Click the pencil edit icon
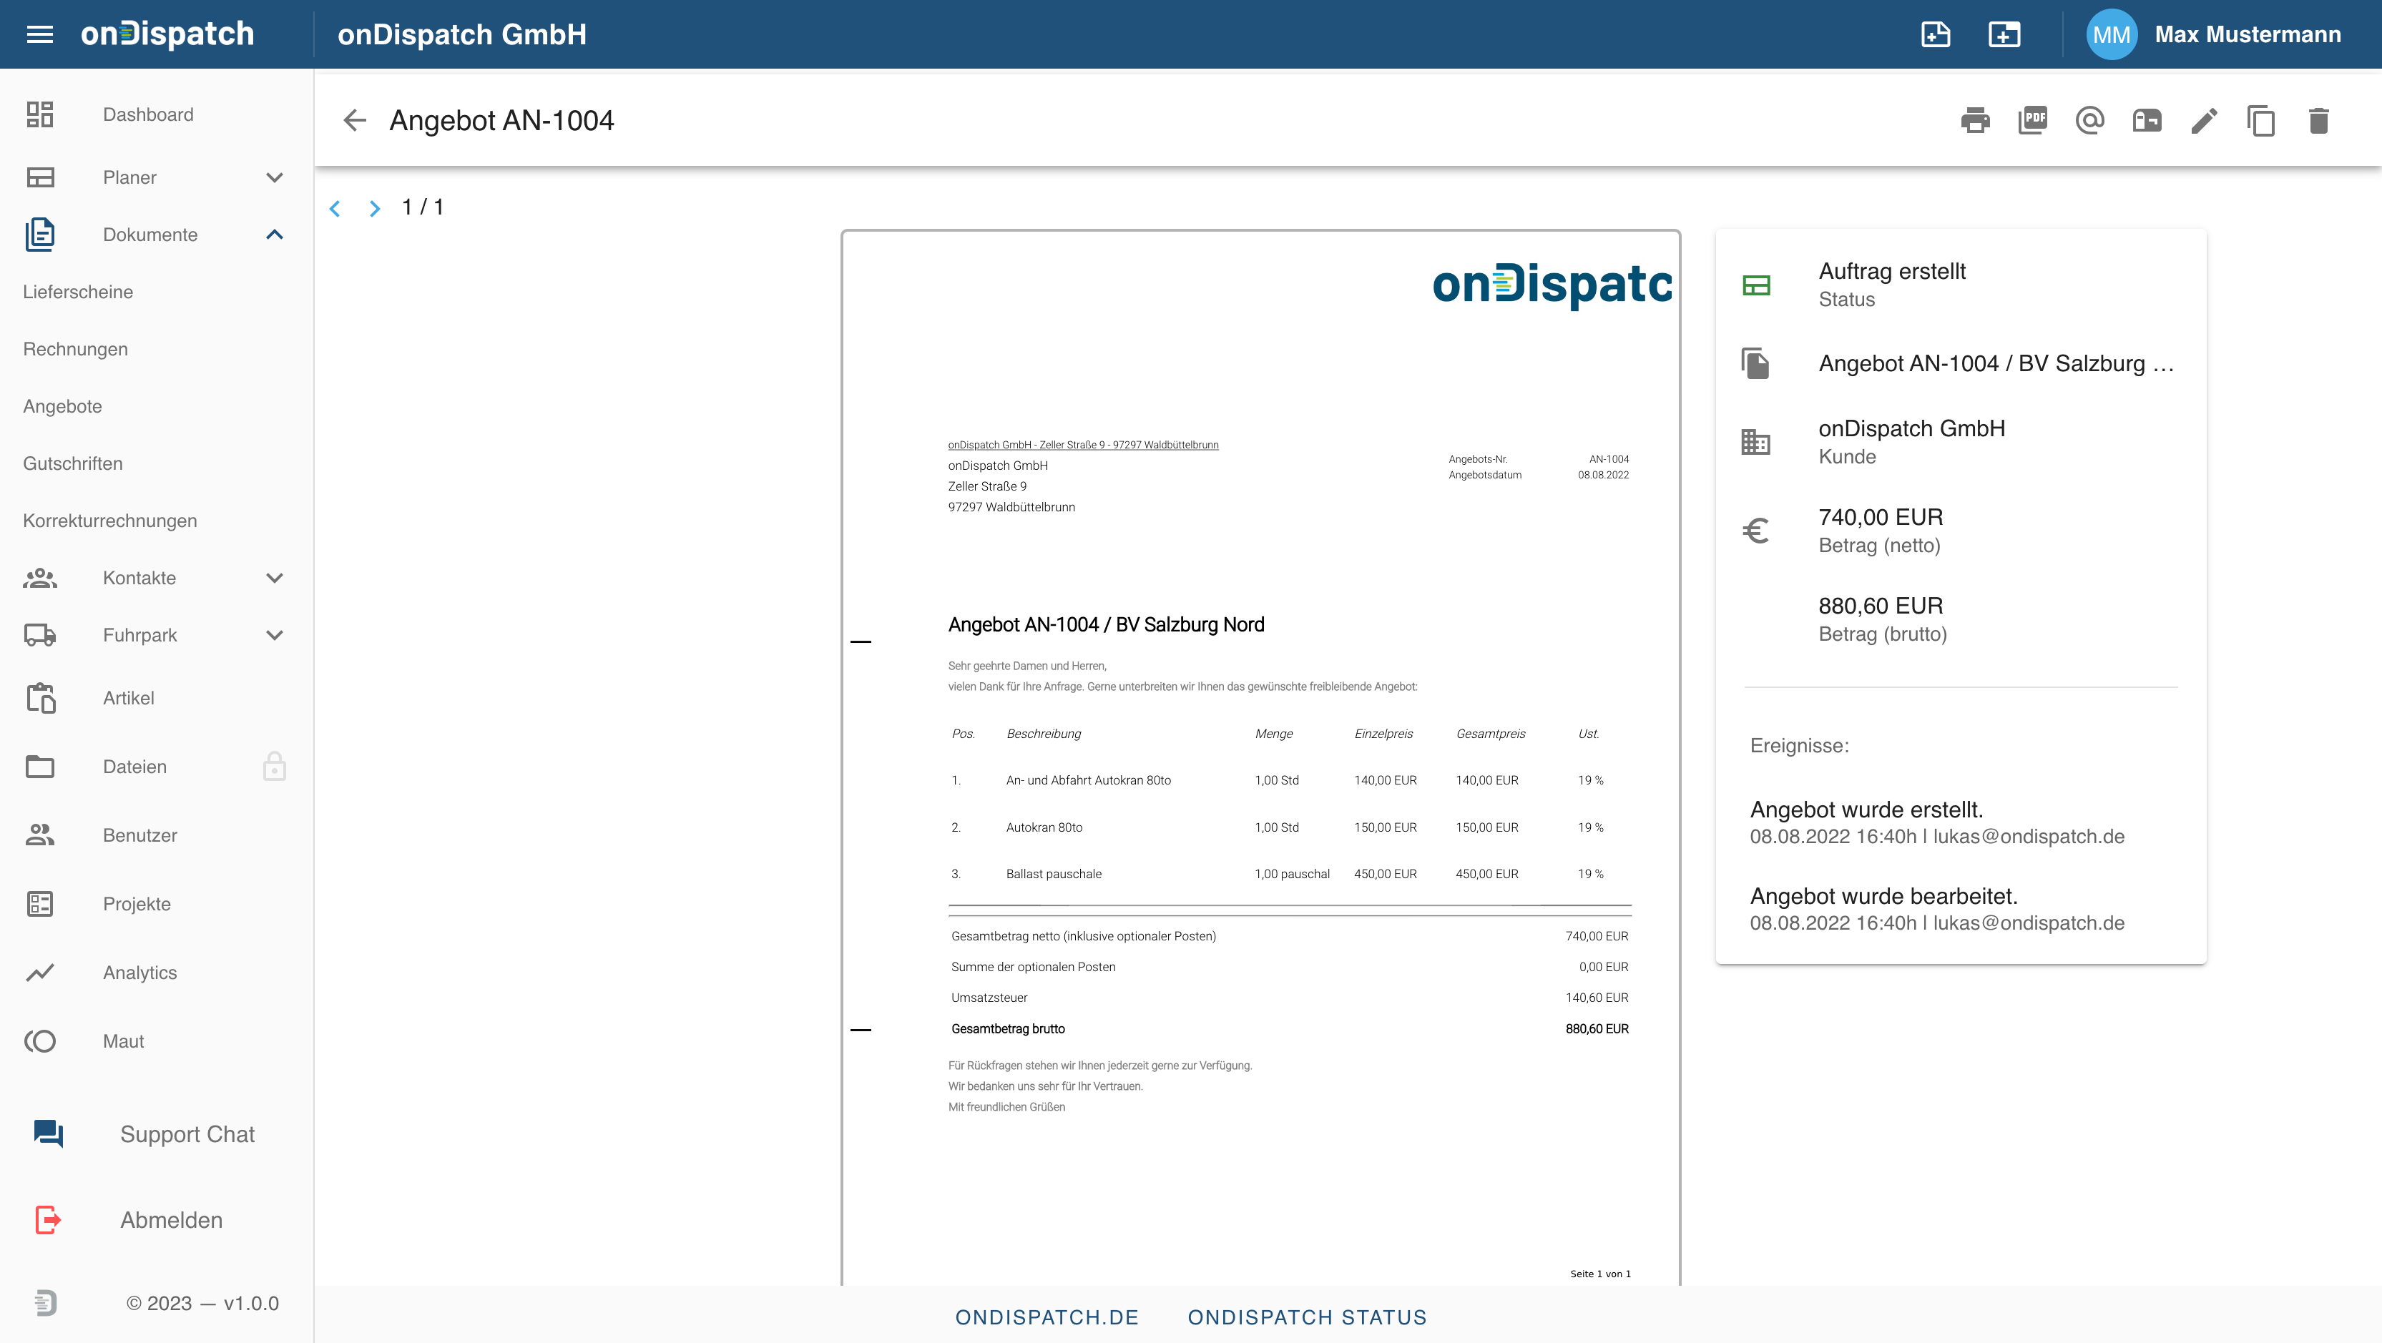Viewport: 2382px width, 1343px height. (x=2204, y=120)
